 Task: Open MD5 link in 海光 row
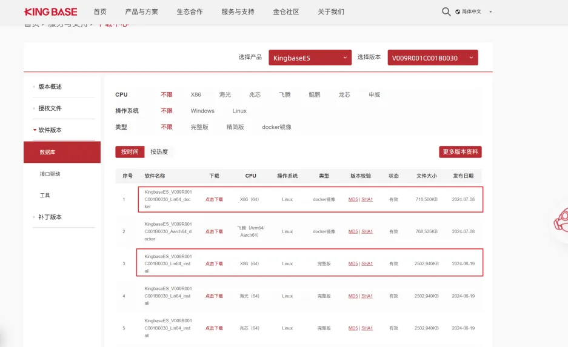point(353,296)
